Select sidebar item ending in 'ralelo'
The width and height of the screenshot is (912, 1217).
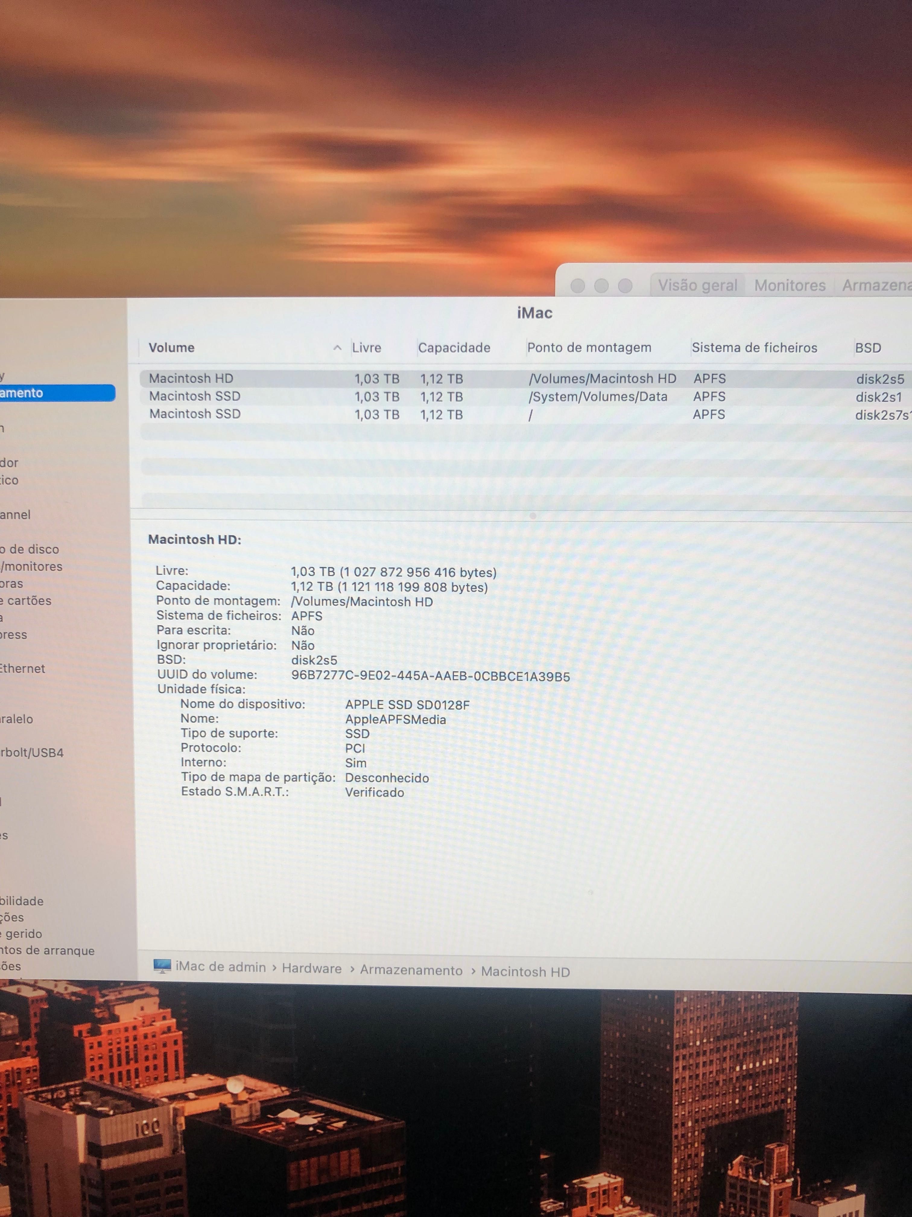(x=17, y=719)
